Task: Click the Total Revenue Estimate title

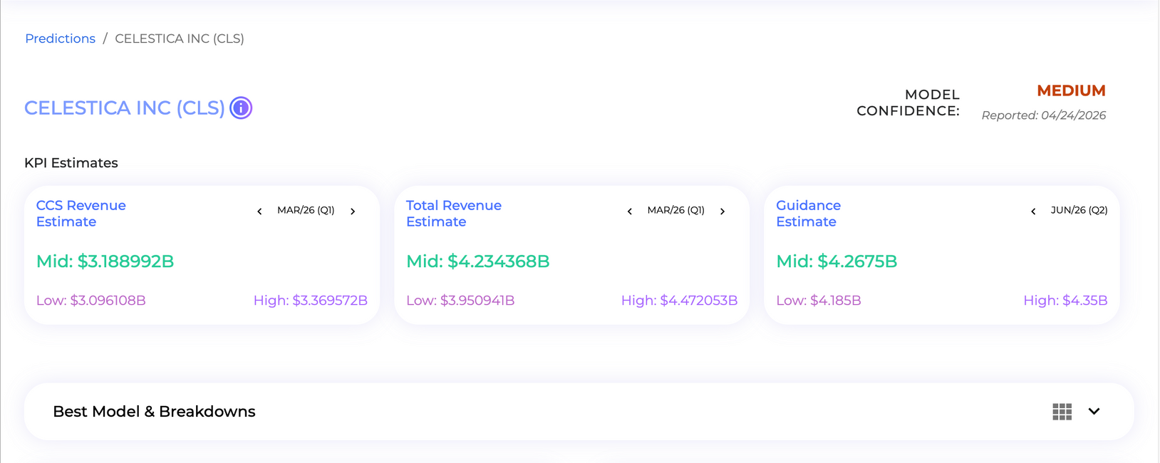Action: (x=454, y=214)
